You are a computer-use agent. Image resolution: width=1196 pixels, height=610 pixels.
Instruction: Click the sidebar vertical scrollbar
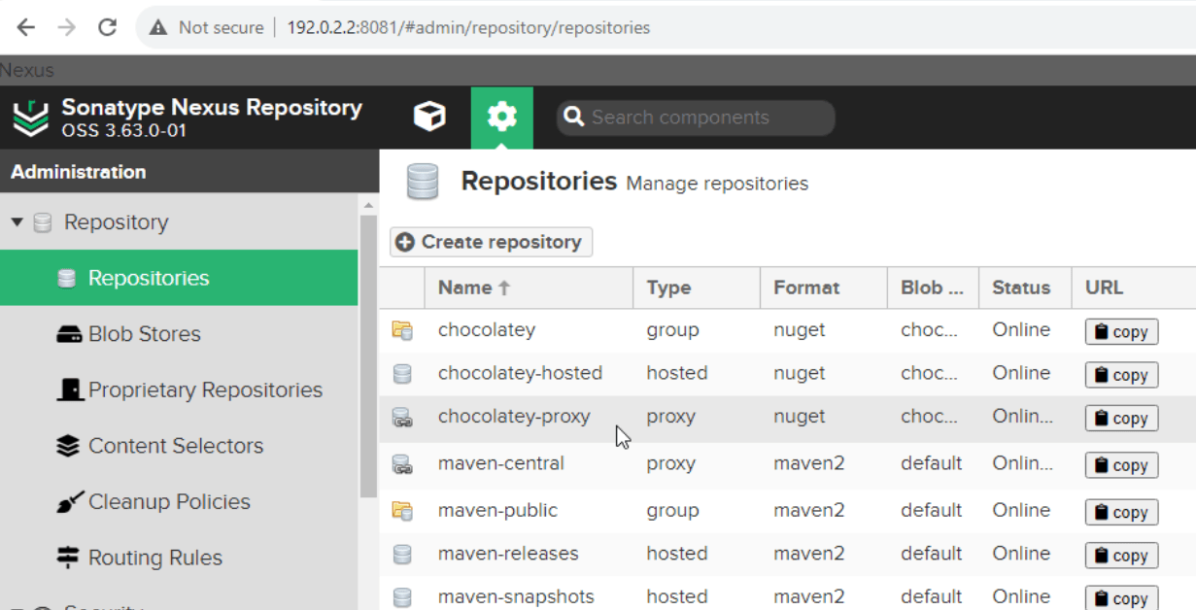pyautogui.click(x=368, y=359)
